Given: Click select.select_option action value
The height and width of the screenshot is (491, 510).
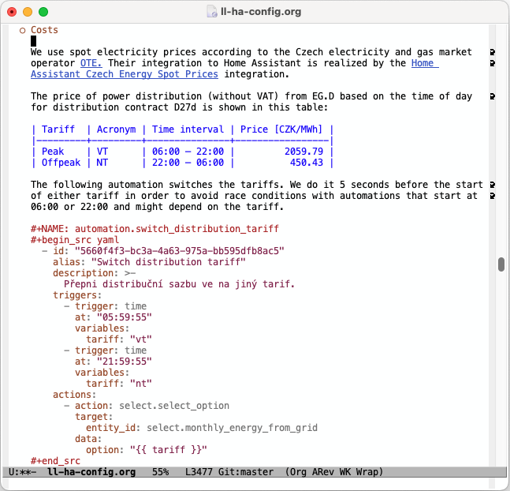Looking at the screenshot, I should pyautogui.click(x=174, y=406).
